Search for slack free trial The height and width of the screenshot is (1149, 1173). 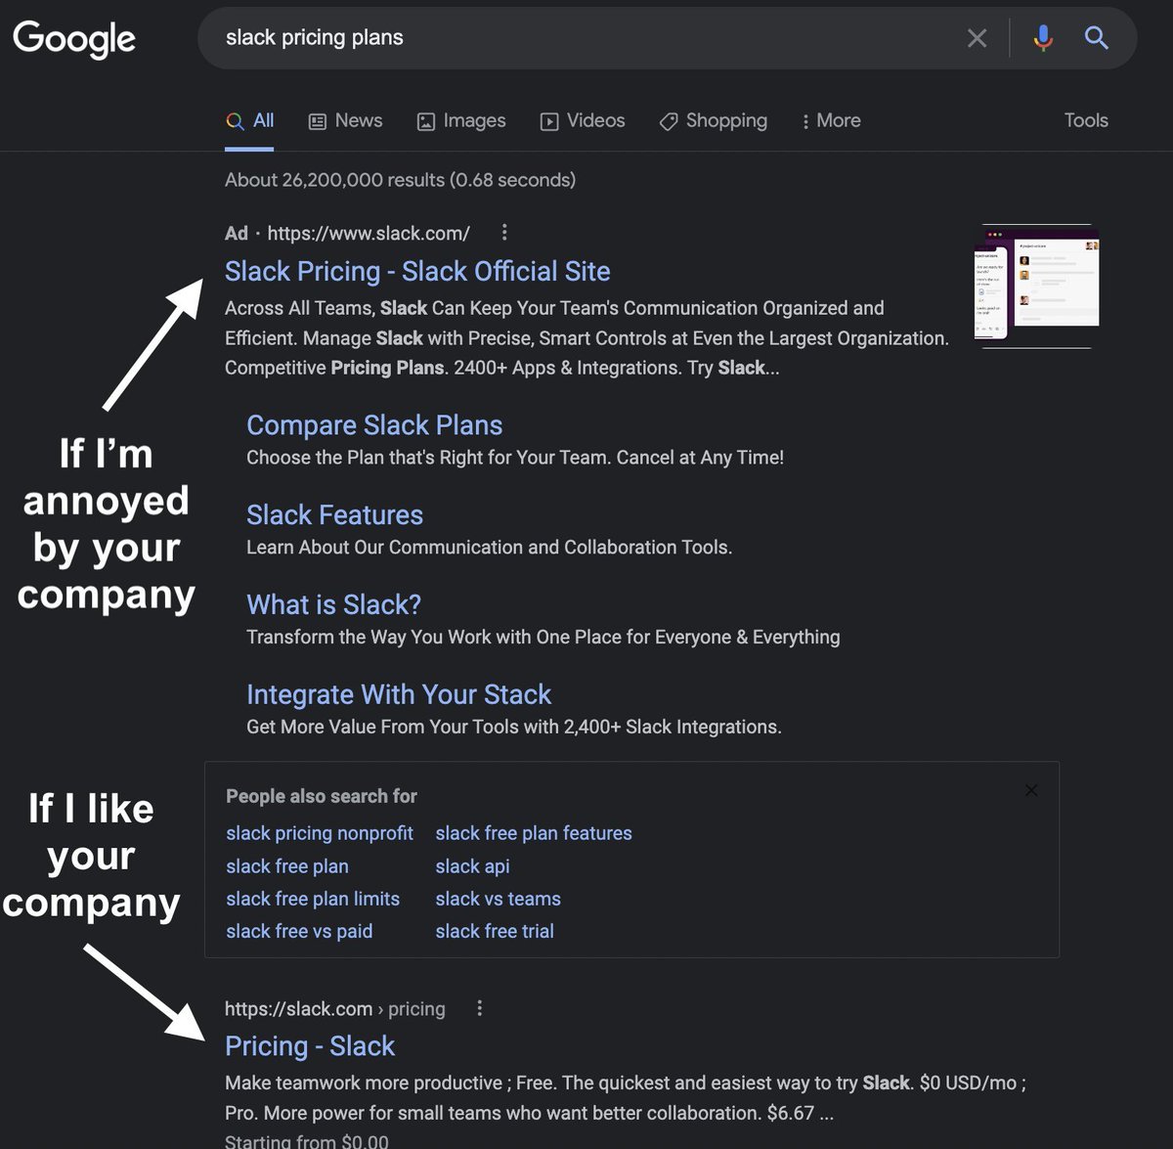point(495,931)
